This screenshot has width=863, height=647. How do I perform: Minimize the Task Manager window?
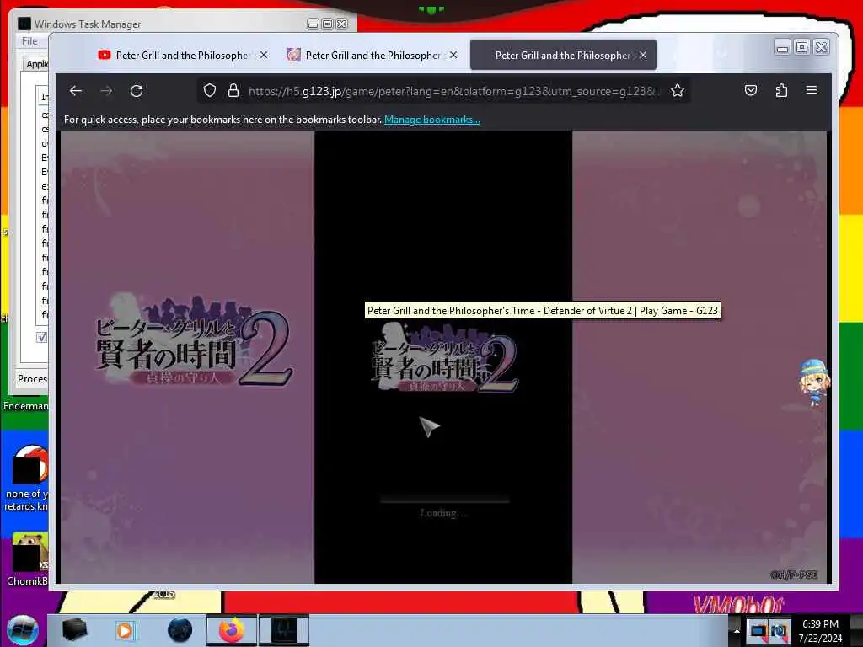tap(313, 24)
